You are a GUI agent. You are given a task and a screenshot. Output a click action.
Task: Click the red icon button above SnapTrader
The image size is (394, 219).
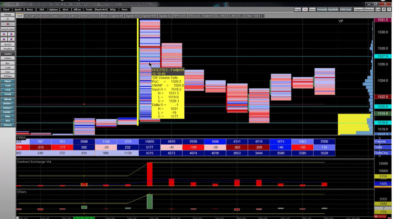(x=8, y=24)
